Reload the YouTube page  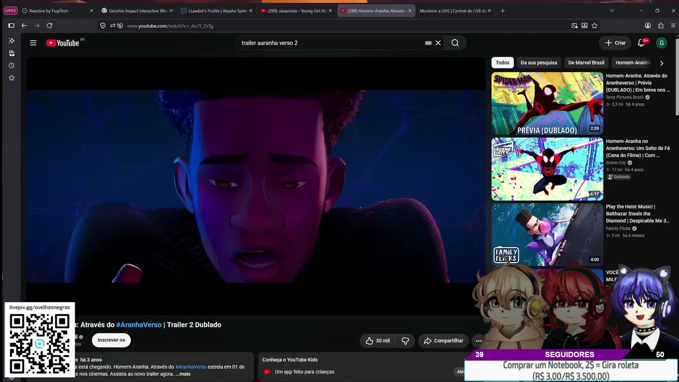[49, 25]
